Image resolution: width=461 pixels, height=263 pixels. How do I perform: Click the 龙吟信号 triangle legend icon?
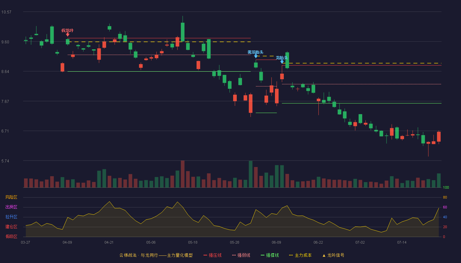[324, 255]
